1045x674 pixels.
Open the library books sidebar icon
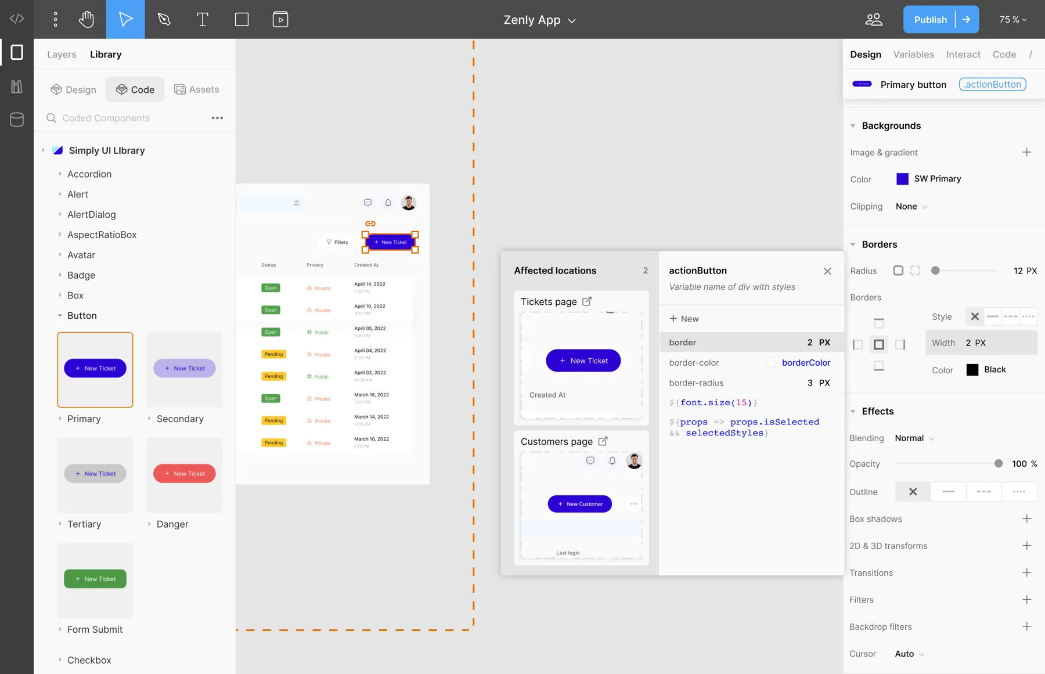[x=17, y=86]
